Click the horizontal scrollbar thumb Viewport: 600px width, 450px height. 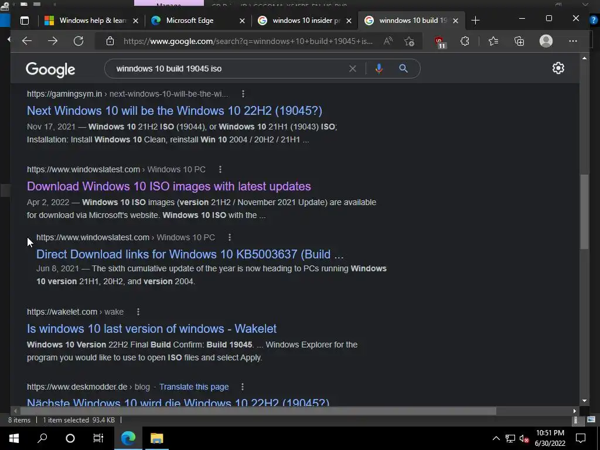click(x=258, y=411)
